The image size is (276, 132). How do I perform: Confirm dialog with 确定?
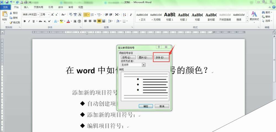click(x=146, y=106)
